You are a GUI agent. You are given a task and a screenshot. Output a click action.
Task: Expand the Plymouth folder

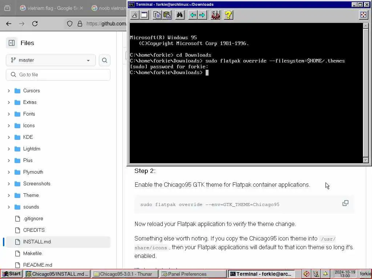[9, 172]
